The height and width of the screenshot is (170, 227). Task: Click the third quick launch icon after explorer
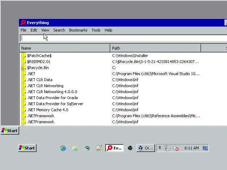click(87, 148)
